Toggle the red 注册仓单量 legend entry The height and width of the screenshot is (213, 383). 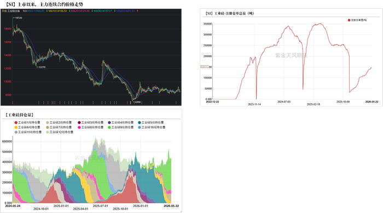click(x=357, y=20)
